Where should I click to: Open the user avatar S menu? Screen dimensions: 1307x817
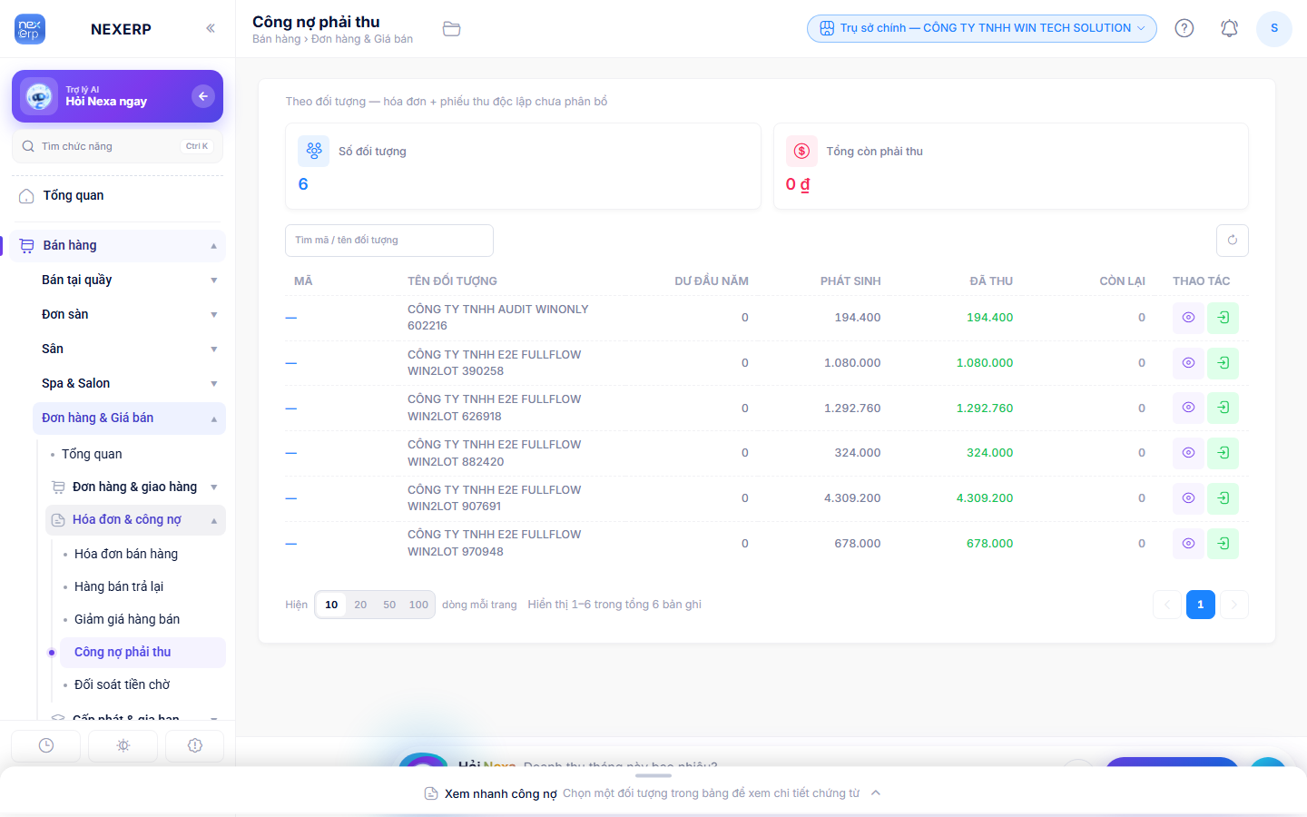[x=1274, y=28]
